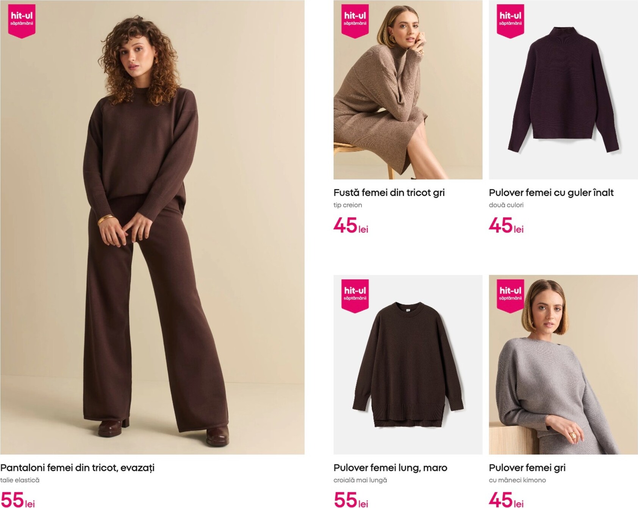638x508 pixels.
Task: Click hit-ul badge on purple turtleneck image
Action: pyautogui.click(x=510, y=21)
